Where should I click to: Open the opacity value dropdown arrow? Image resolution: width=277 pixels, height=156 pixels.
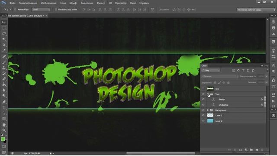266,76
